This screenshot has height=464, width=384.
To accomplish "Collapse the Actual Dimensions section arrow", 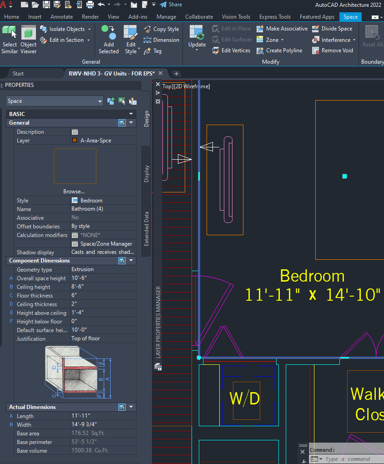I will coord(131,407).
